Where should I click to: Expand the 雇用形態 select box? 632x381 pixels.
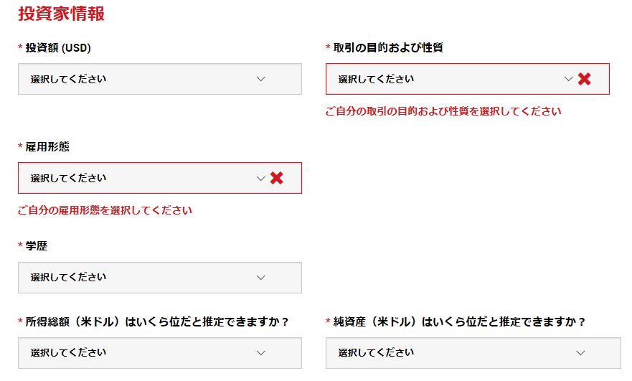click(x=159, y=178)
